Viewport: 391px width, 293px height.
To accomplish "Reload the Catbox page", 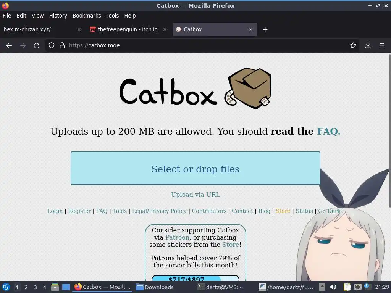I will [37, 46].
